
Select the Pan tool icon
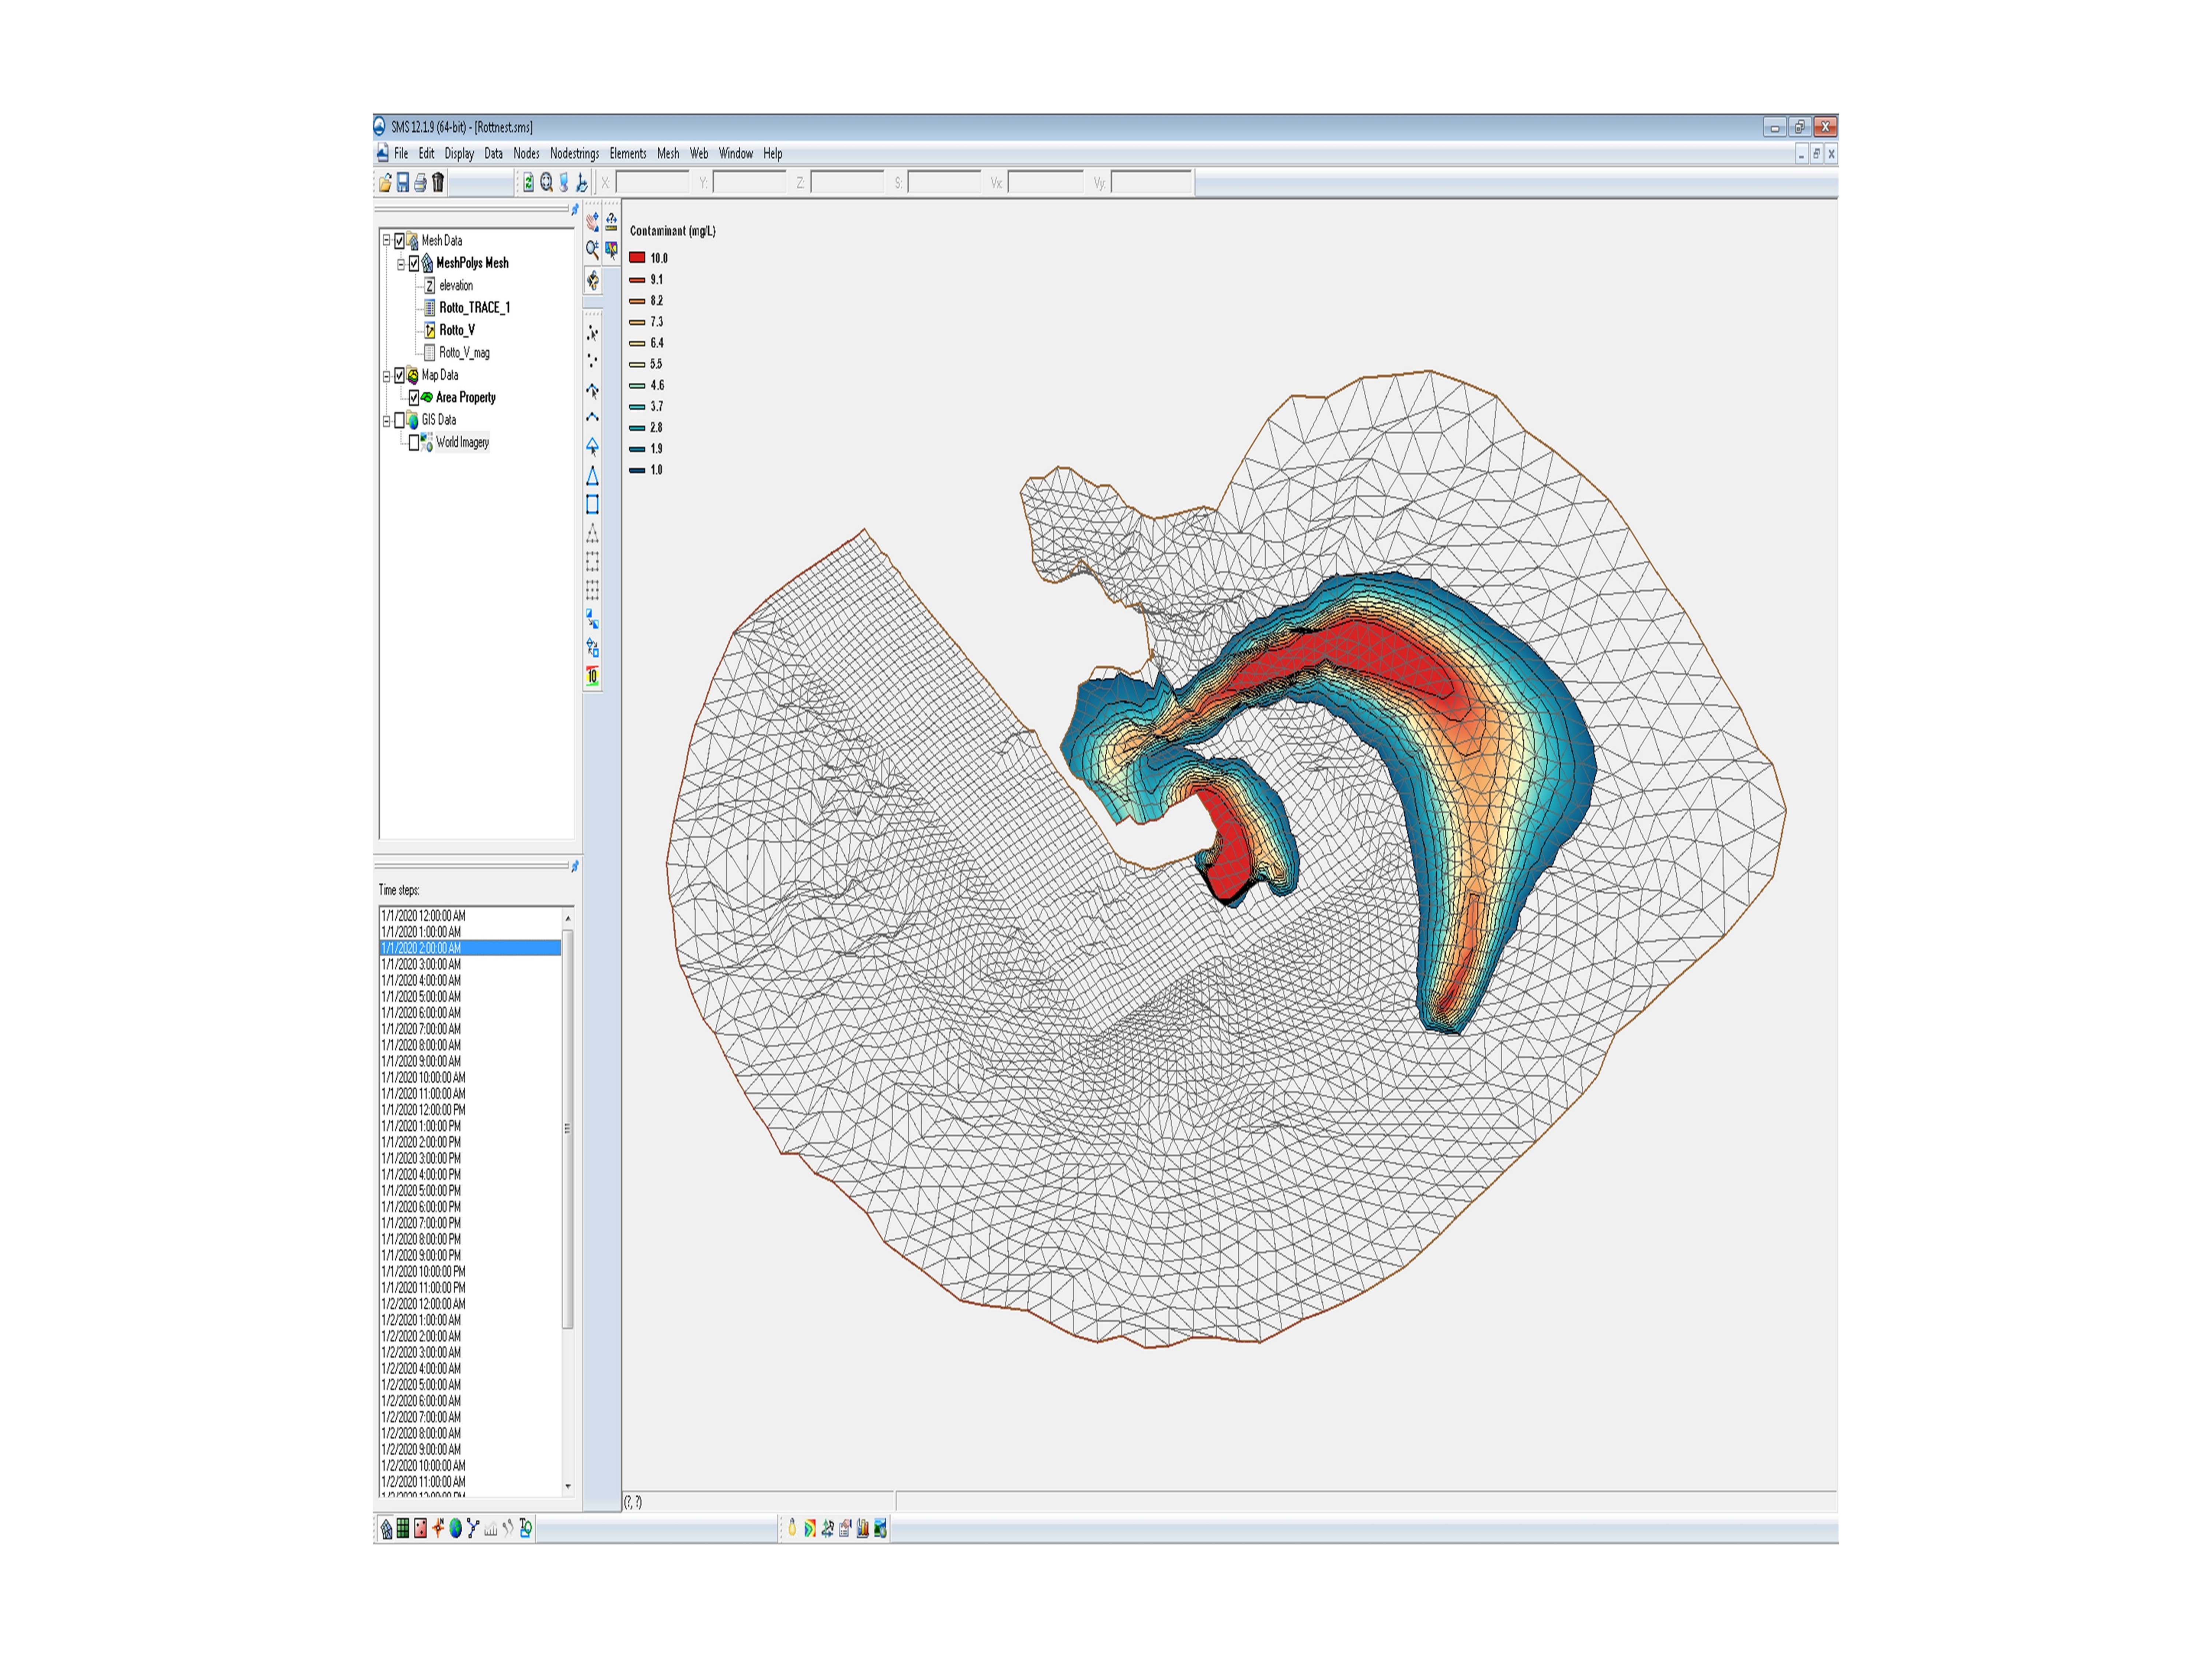(592, 222)
